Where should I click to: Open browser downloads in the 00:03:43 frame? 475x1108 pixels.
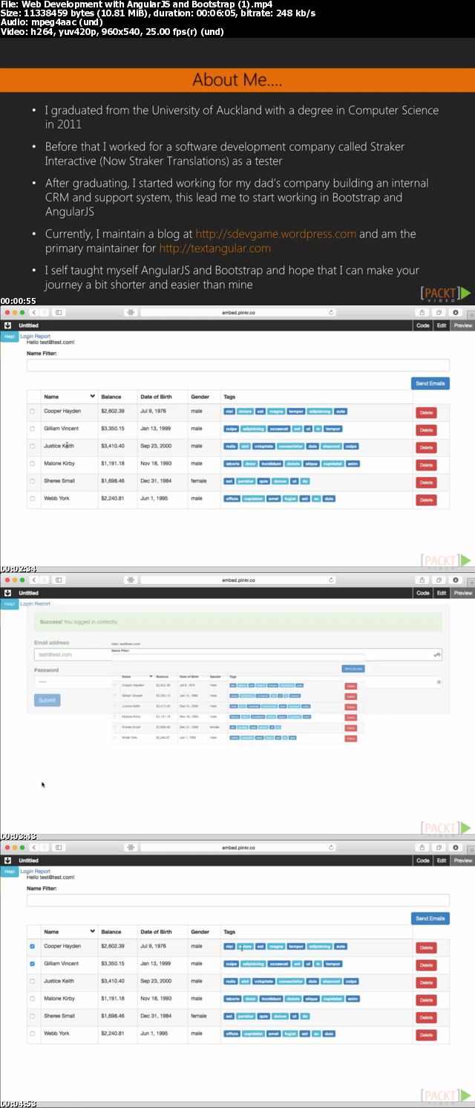(456, 580)
